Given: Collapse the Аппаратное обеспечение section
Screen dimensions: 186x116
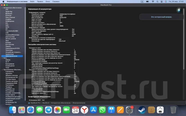Looking at the screenshot, I should [x=2, y=8].
